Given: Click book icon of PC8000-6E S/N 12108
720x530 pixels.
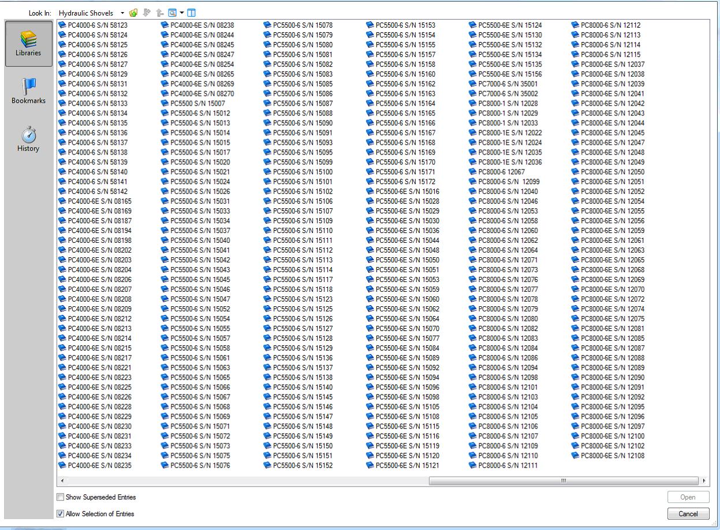Looking at the screenshot, I should [575, 456].
